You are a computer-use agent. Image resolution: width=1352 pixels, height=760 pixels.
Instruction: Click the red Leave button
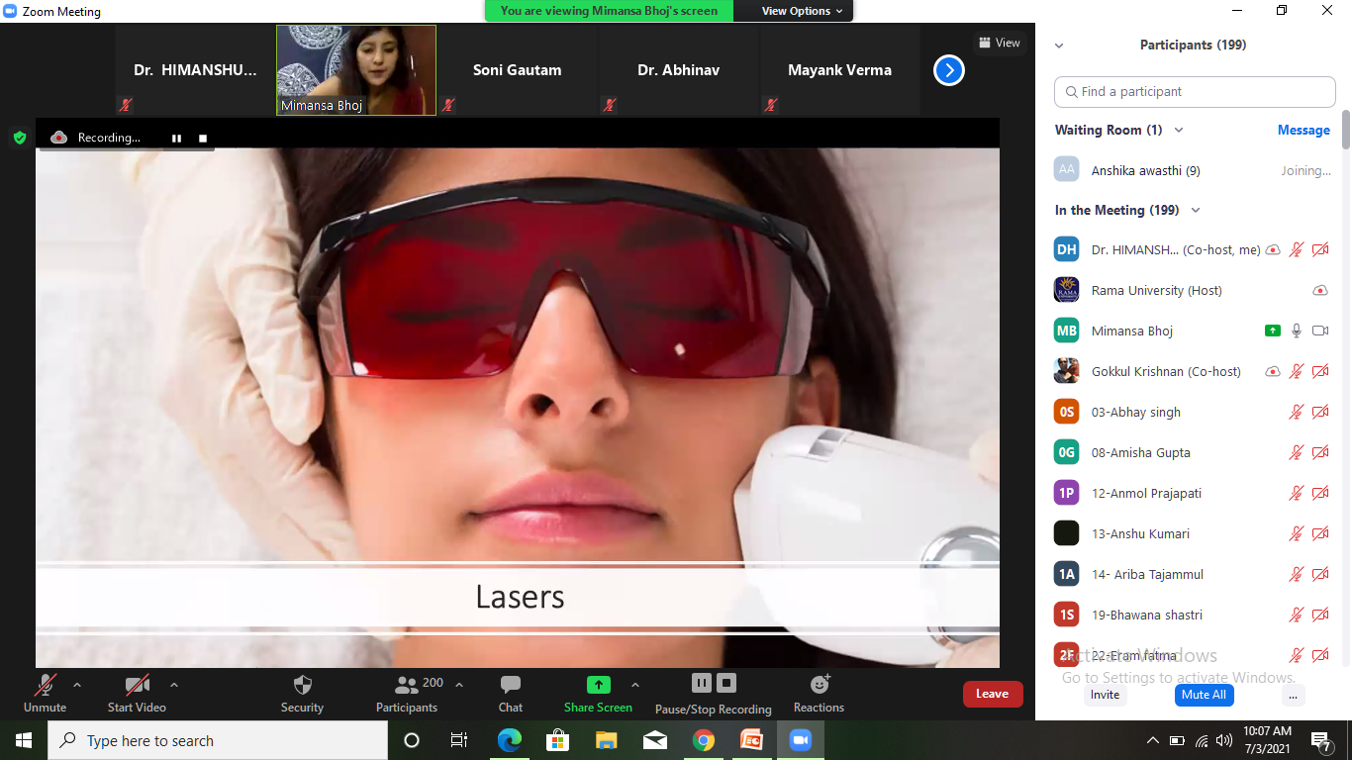tap(993, 694)
